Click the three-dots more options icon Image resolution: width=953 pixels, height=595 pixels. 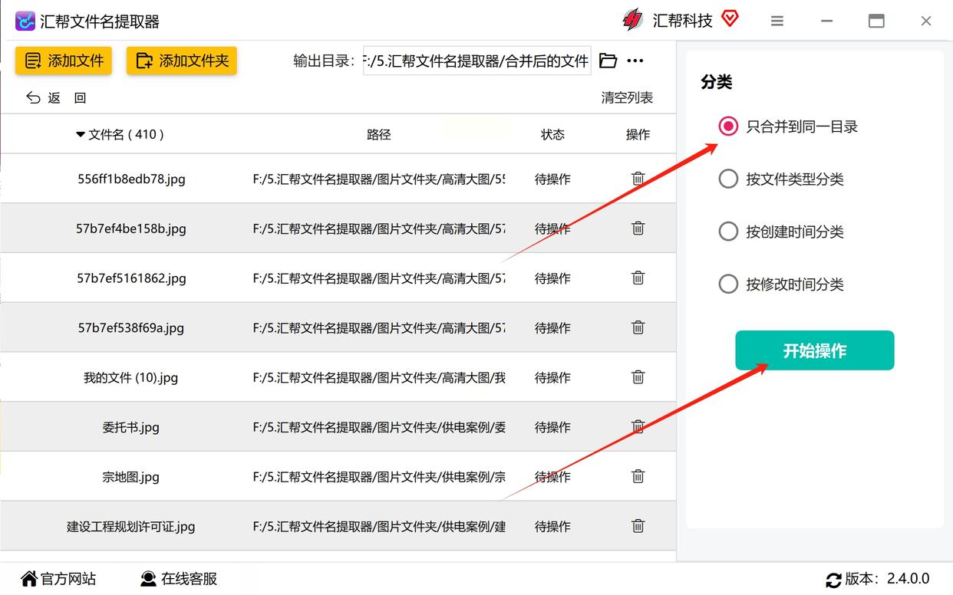pyautogui.click(x=635, y=61)
